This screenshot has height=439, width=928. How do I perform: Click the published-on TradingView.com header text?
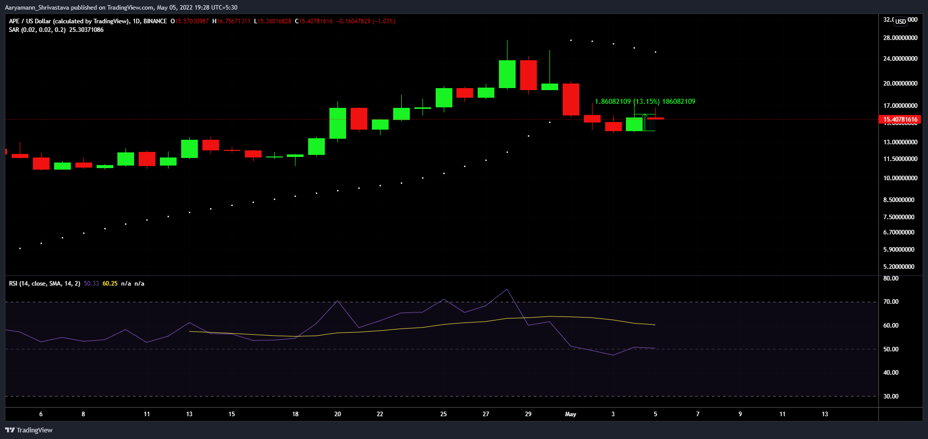pos(121,8)
